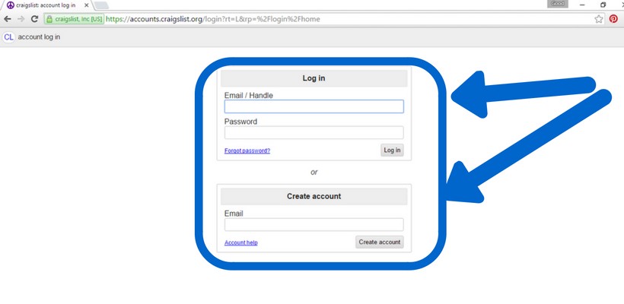Bookmark this page with the star icon
This screenshot has width=624, height=304.
[x=599, y=19]
